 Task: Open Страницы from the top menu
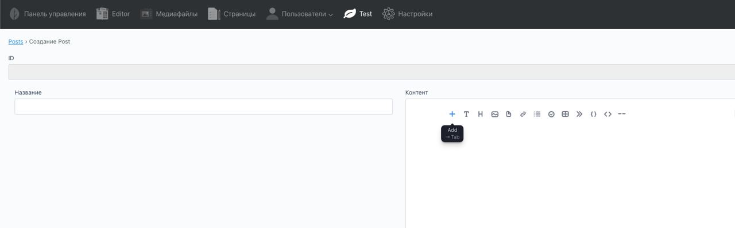232,14
